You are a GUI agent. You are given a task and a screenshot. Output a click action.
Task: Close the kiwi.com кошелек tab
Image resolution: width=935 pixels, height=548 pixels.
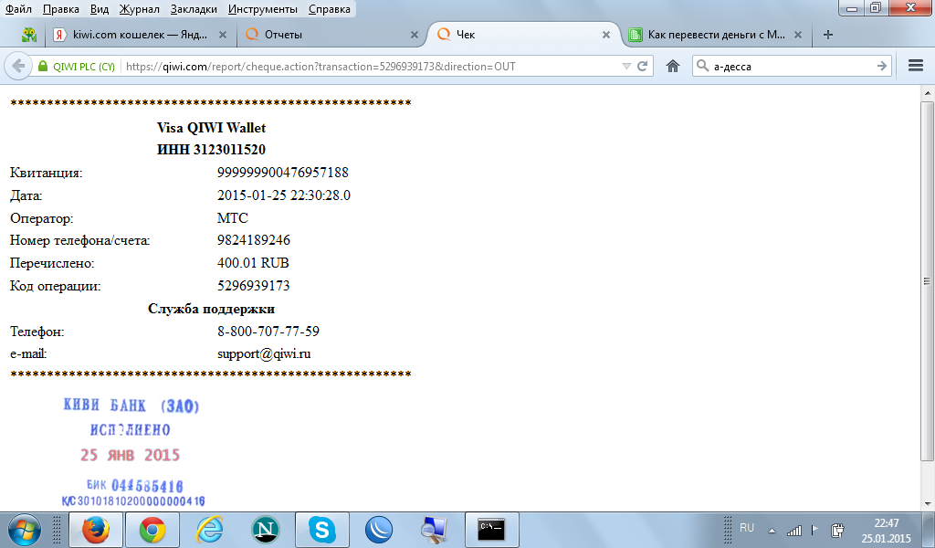pyautogui.click(x=223, y=35)
